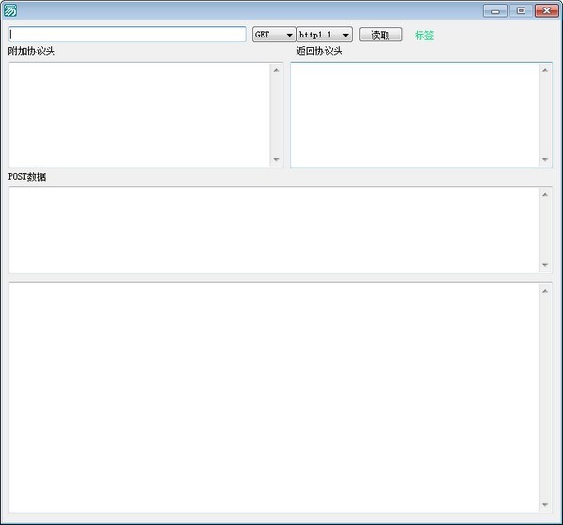The height and width of the screenshot is (525, 563).
Task: Click up arrow of bottom response box scrollbar
Action: tap(545, 291)
